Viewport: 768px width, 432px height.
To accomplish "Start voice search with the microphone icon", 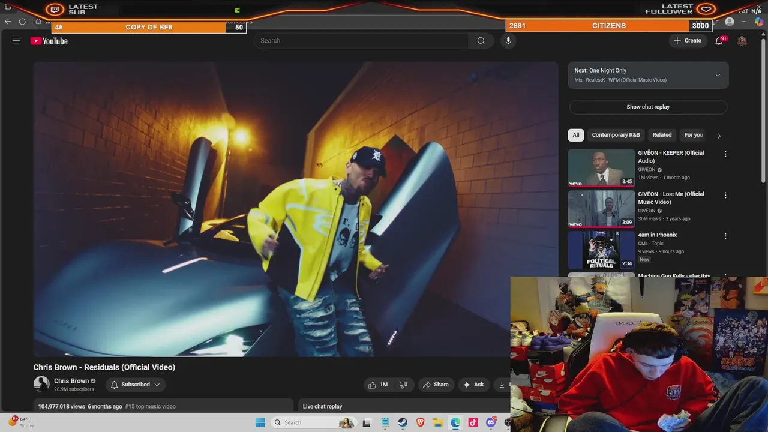I will [x=508, y=41].
